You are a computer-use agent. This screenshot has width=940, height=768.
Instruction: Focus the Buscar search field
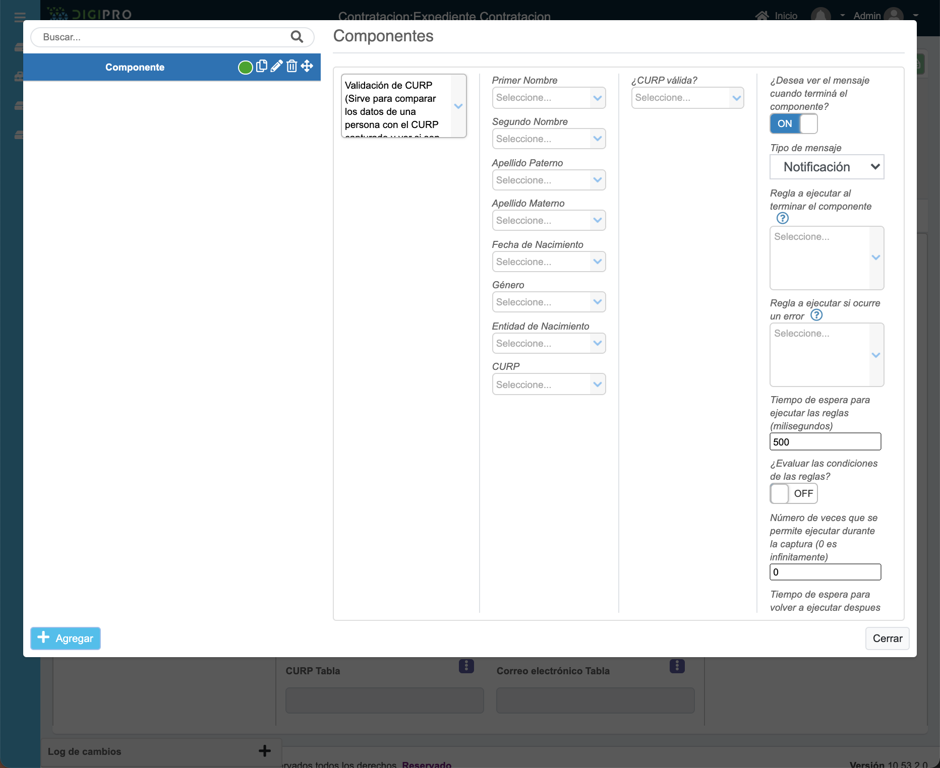tap(161, 37)
